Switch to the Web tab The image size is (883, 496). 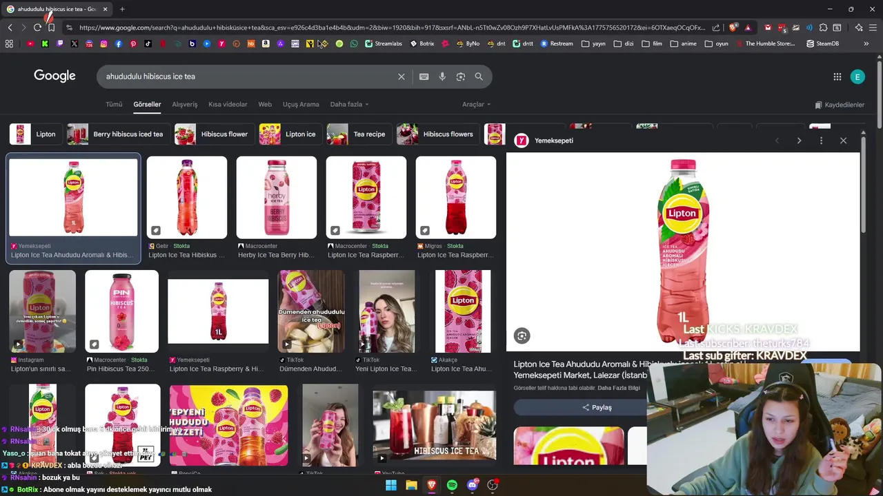265,104
